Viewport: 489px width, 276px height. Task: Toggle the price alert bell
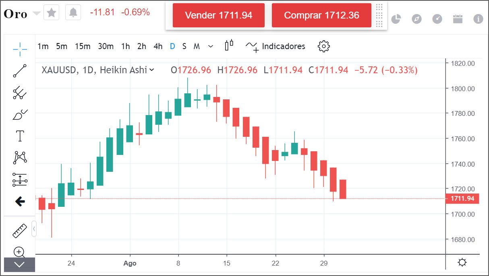tap(73, 13)
